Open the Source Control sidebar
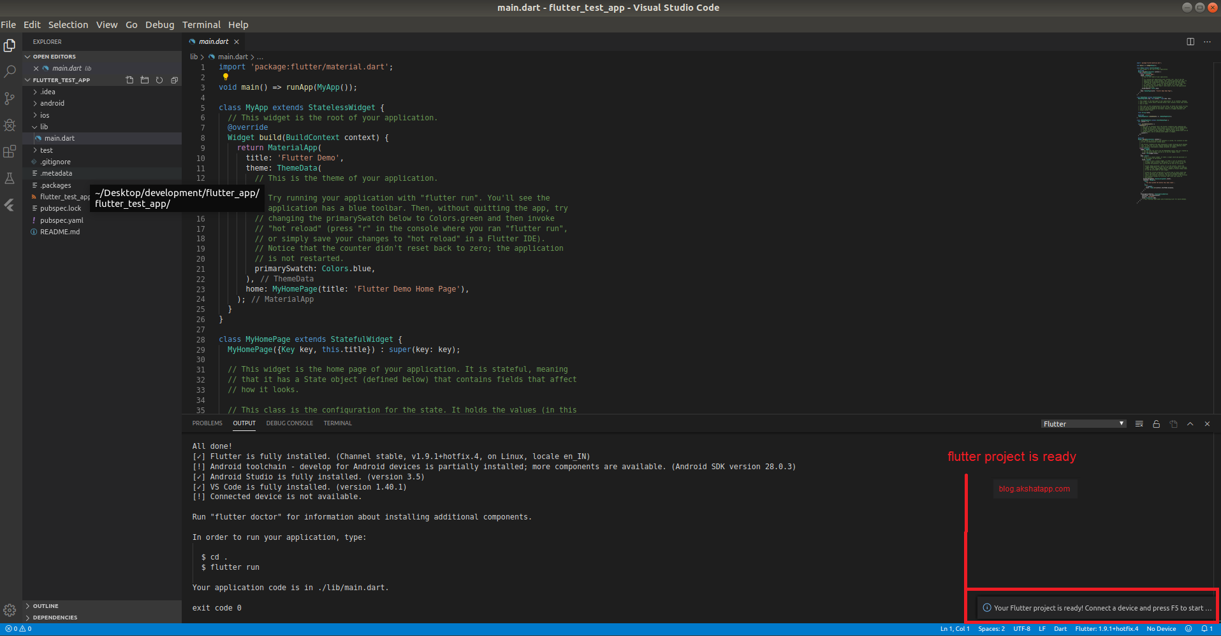1221x636 pixels. point(10,99)
